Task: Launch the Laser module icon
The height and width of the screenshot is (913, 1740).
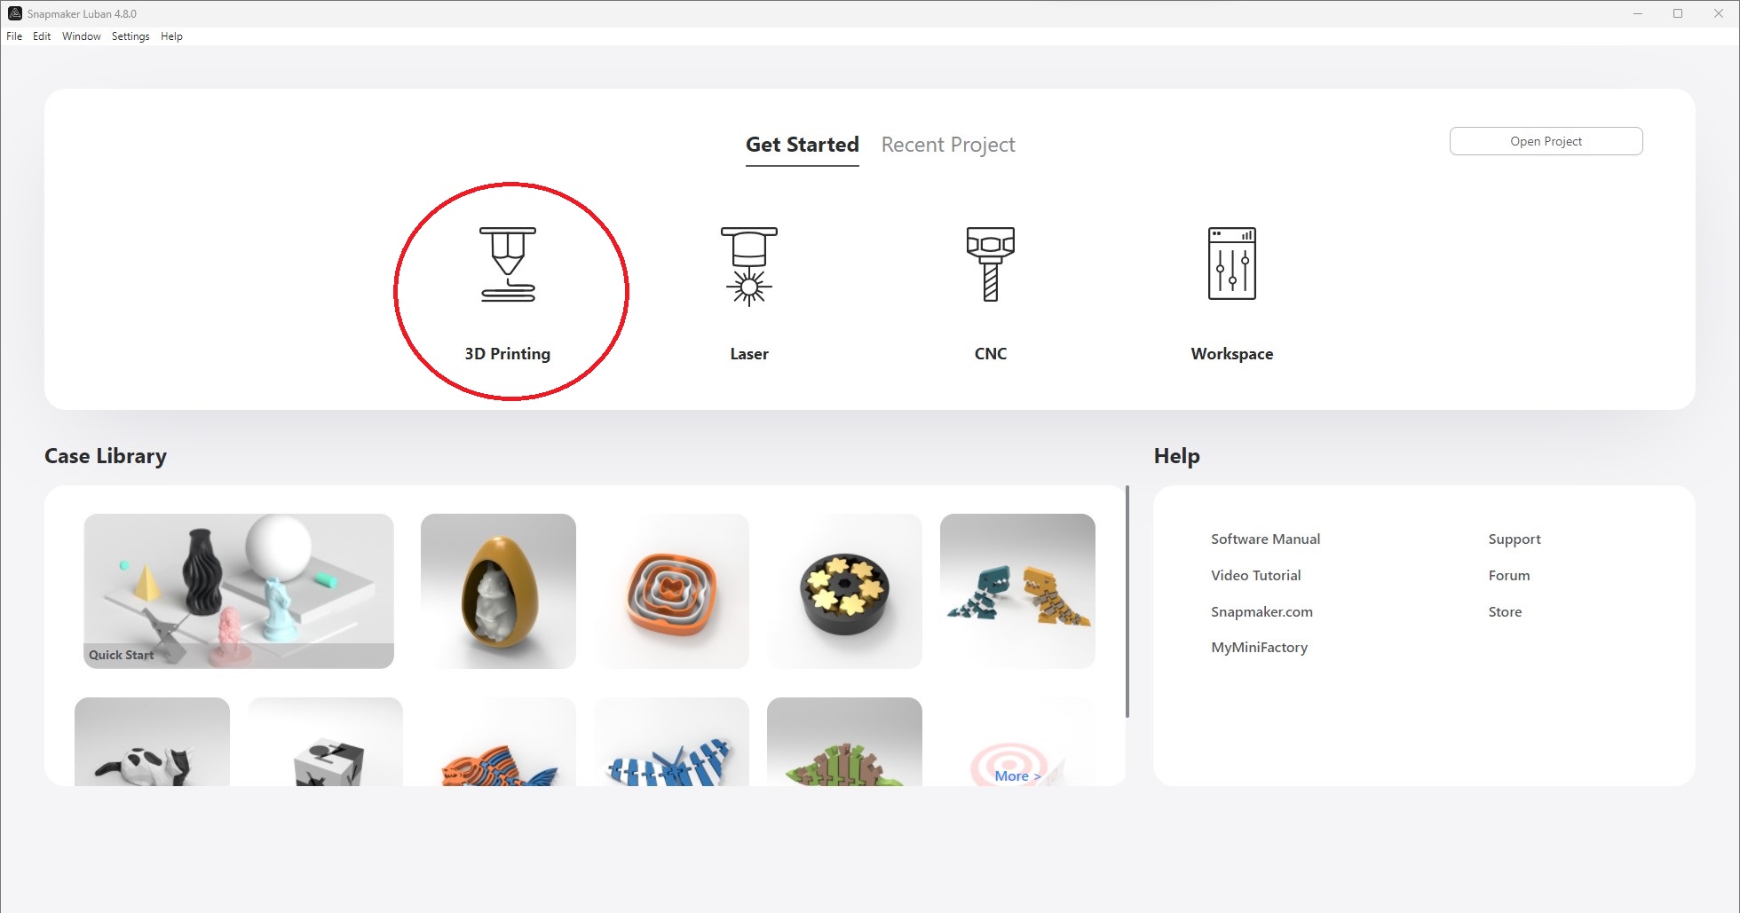Action: coord(748,264)
